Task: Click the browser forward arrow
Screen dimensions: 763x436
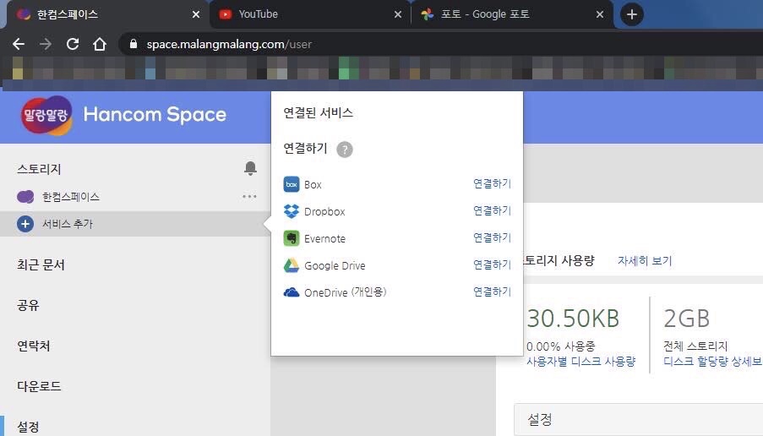Action: pyautogui.click(x=46, y=44)
